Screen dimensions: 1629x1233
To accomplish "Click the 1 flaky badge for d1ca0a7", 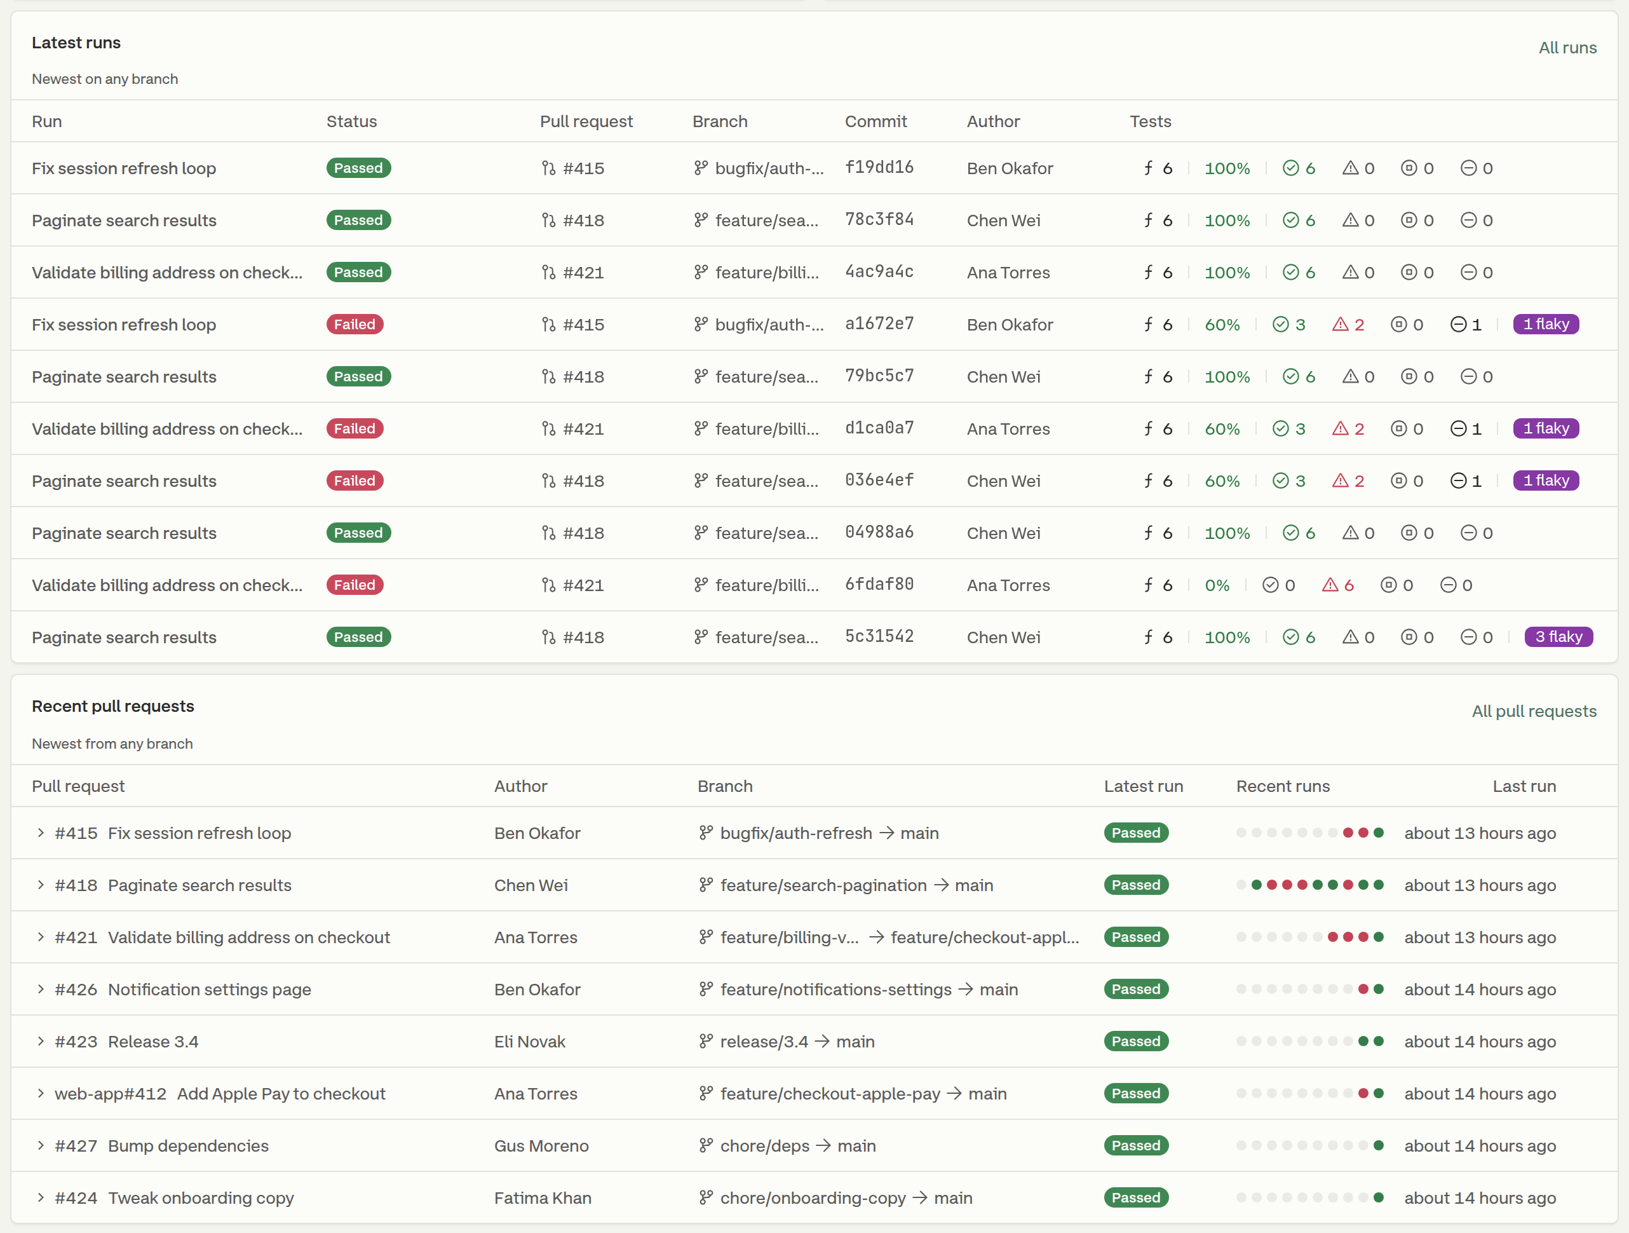I will pos(1545,428).
